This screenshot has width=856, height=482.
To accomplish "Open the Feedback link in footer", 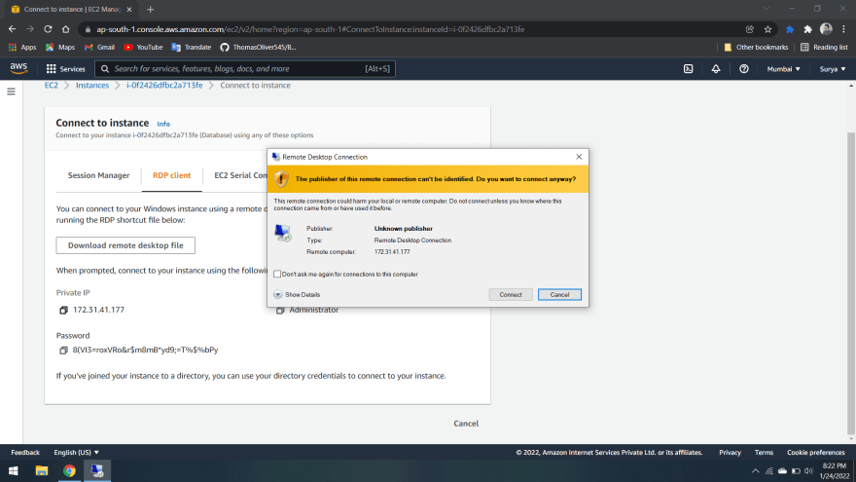I will [25, 452].
